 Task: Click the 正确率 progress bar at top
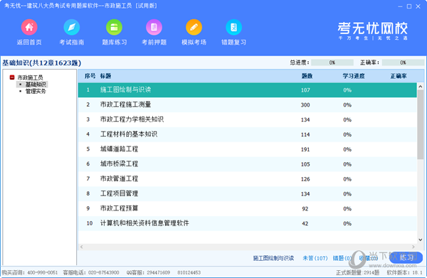pos(403,63)
